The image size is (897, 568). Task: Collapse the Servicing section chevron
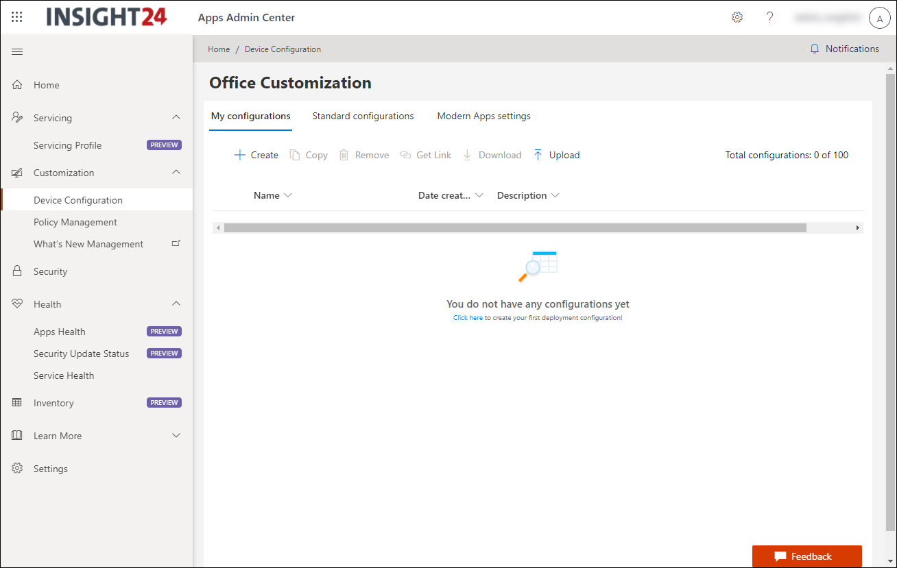click(176, 118)
